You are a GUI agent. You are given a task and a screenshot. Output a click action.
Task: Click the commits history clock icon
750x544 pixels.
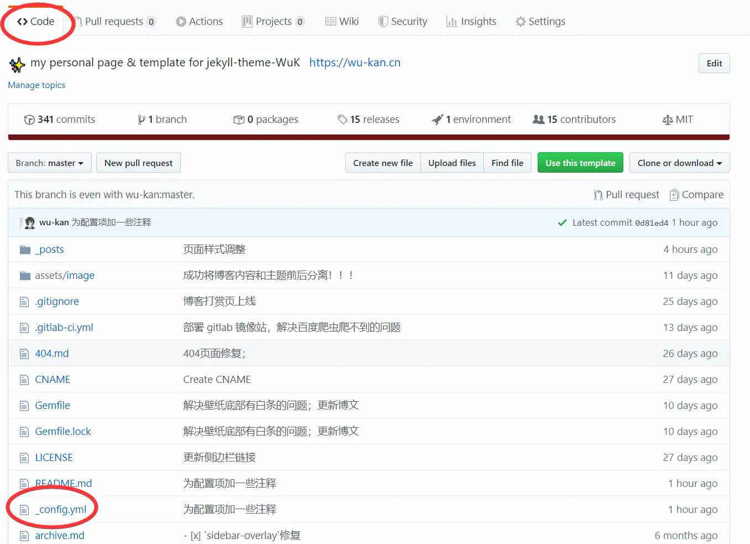click(29, 120)
